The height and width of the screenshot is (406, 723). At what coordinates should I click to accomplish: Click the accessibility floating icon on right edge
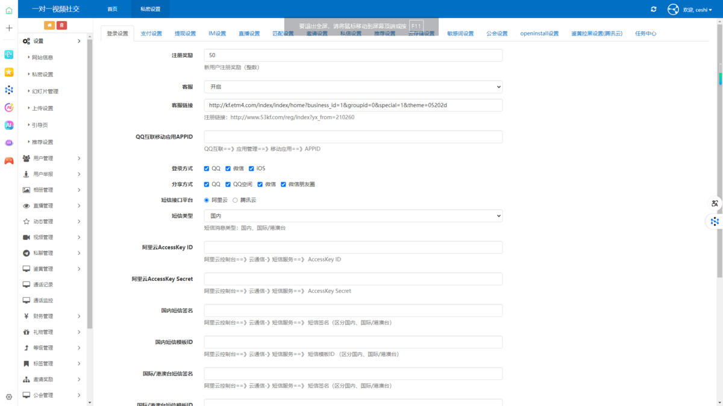(x=715, y=203)
